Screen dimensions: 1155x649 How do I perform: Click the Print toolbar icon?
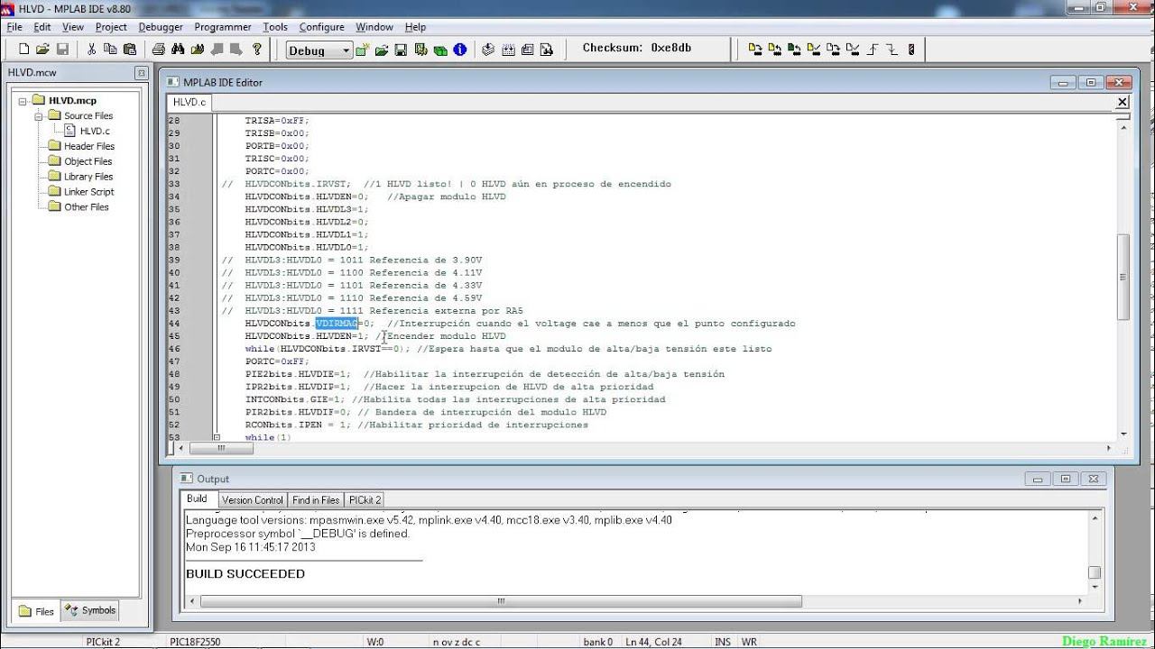(x=159, y=50)
